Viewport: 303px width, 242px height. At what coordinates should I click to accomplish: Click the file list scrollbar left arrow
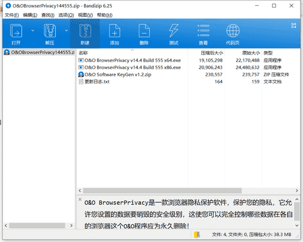click(80, 191)
